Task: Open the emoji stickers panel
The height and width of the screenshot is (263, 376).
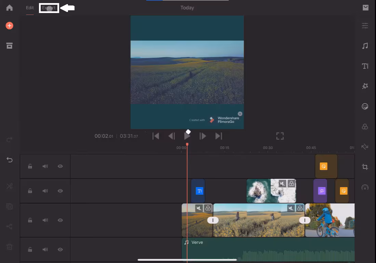Action: tap(365, 107)
